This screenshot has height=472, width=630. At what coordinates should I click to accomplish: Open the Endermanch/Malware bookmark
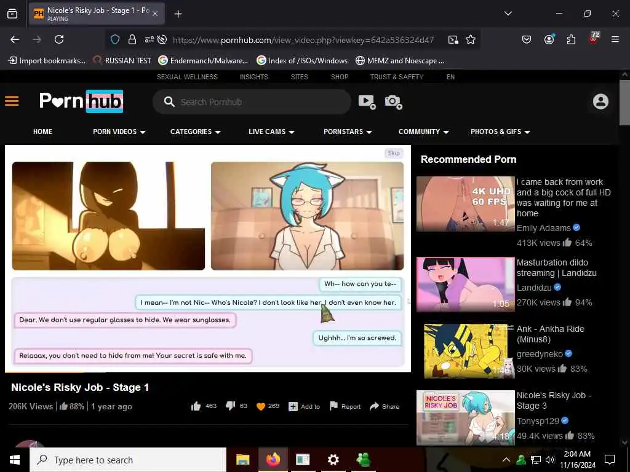click(203, 61)
